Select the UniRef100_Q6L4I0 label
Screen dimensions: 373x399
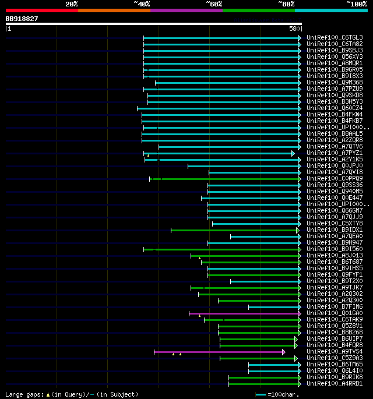click(335, 370)
